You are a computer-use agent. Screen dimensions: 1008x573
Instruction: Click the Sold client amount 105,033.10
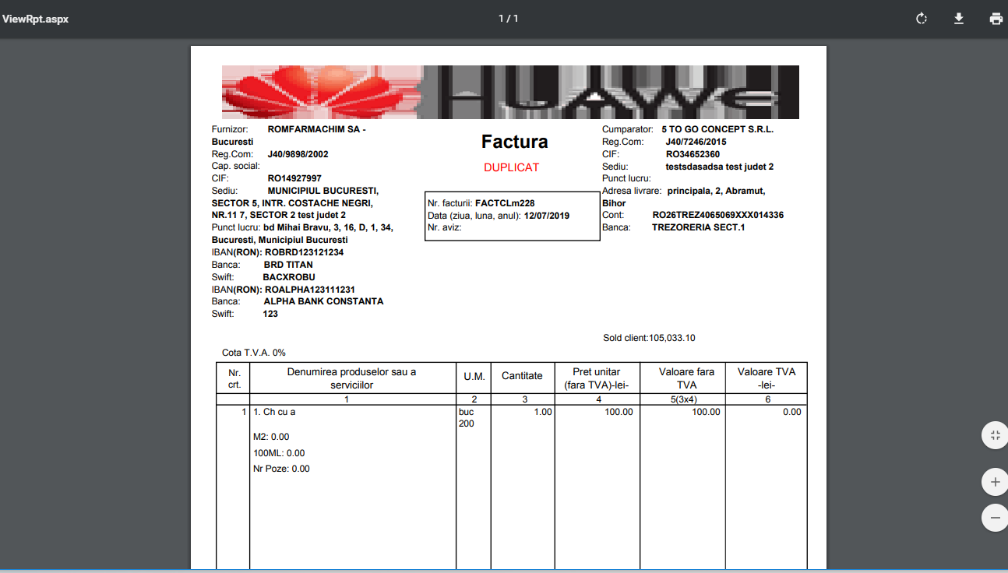[x=671, y=338]
